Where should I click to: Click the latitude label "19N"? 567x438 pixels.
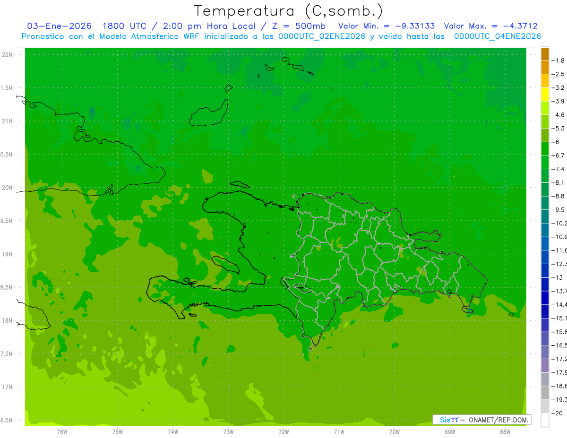[x=8, y=254]
